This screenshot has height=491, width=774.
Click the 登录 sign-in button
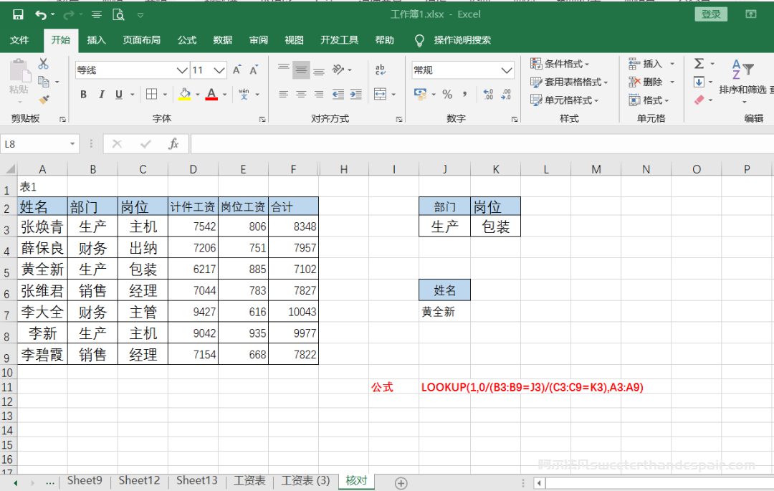point(711,14)
